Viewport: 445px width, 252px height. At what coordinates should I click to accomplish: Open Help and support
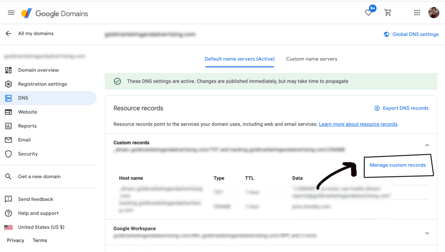[x=38, y=213]
